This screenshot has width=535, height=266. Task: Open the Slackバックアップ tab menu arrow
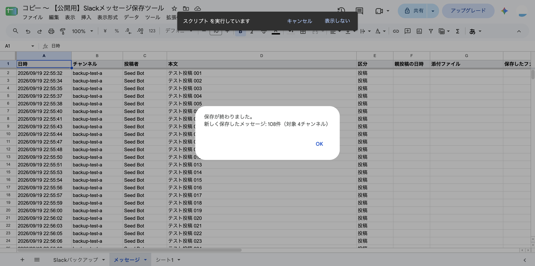point(103,260)
